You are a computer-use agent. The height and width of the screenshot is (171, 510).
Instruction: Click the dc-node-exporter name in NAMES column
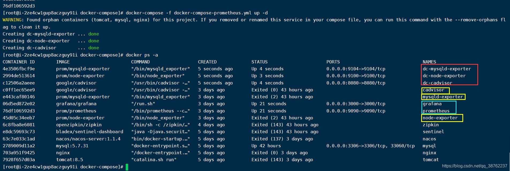click(444, 76)
